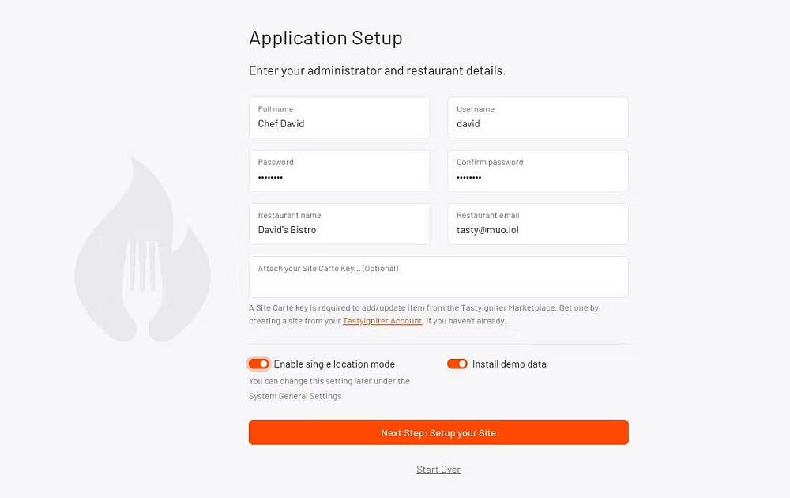This screenshot has width=790, height=498.
Task: Click the Site Carte key help paragraph
Action: pos(423,308)
